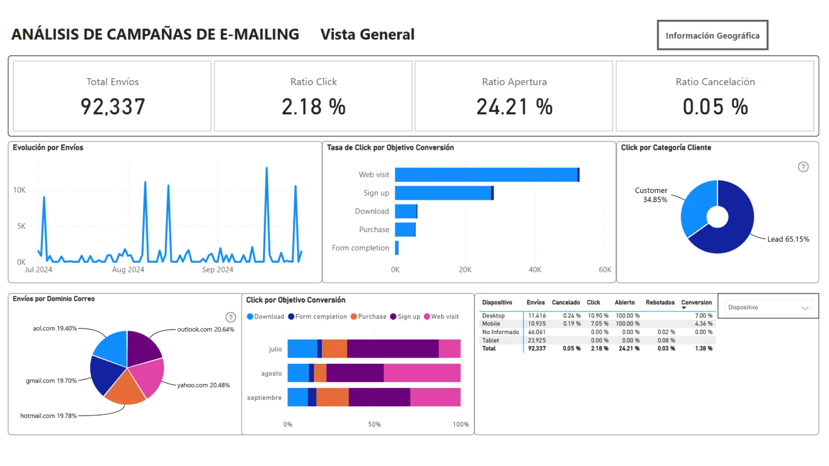Click the Total row label

pyautogui.click(x=489, y=349)
